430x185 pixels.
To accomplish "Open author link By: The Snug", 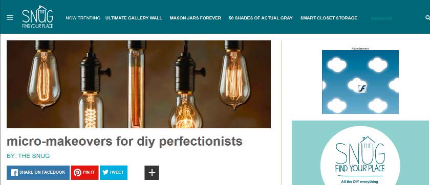I will pyautogui.click(x=28, y=156).
